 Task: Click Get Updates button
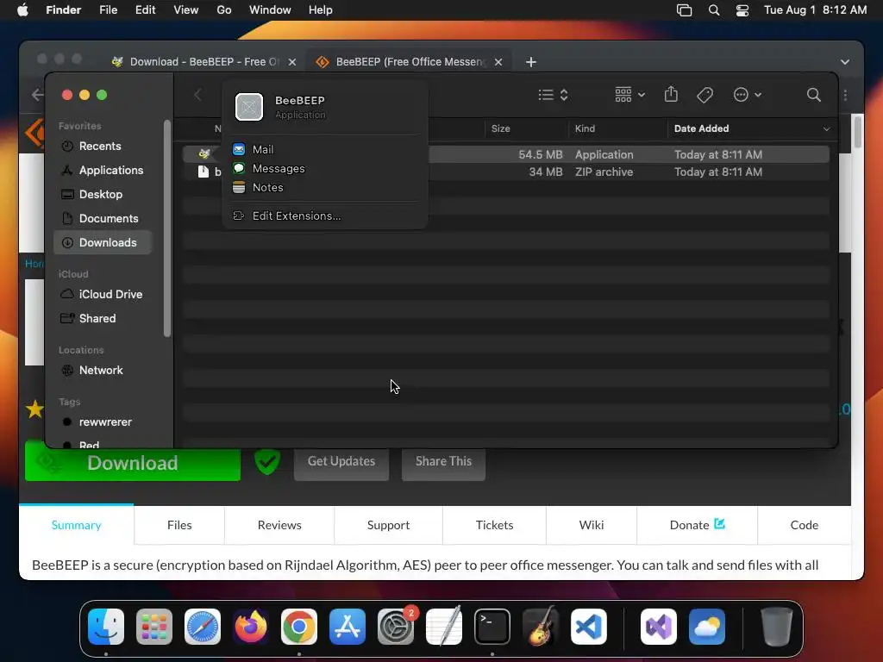[341, 462]
